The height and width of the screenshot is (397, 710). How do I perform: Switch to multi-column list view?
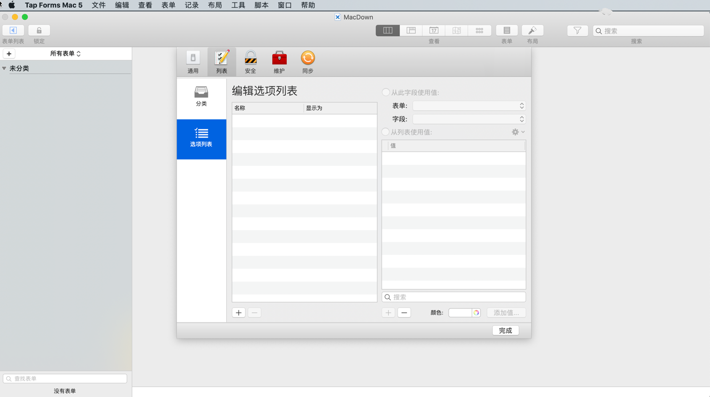click(x=388, y=30)
